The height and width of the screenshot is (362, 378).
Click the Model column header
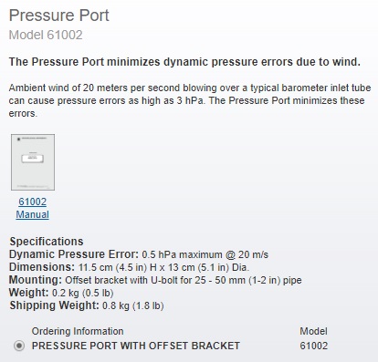coord(313,331)
